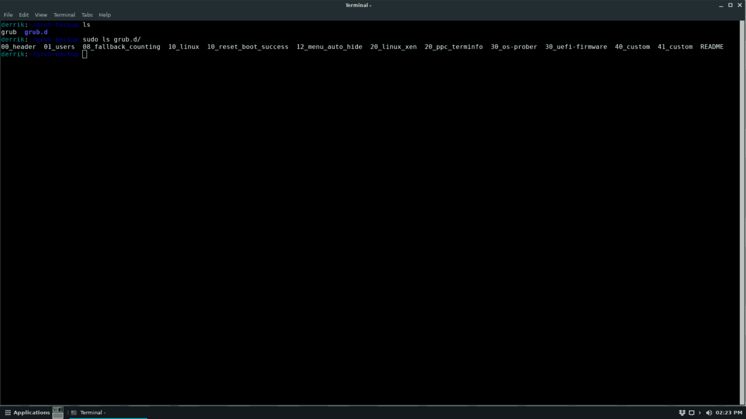Click the cursor at the shell prompt
Image resolution: width=746 pixels, height=419 pixels.
coord(85,54)
